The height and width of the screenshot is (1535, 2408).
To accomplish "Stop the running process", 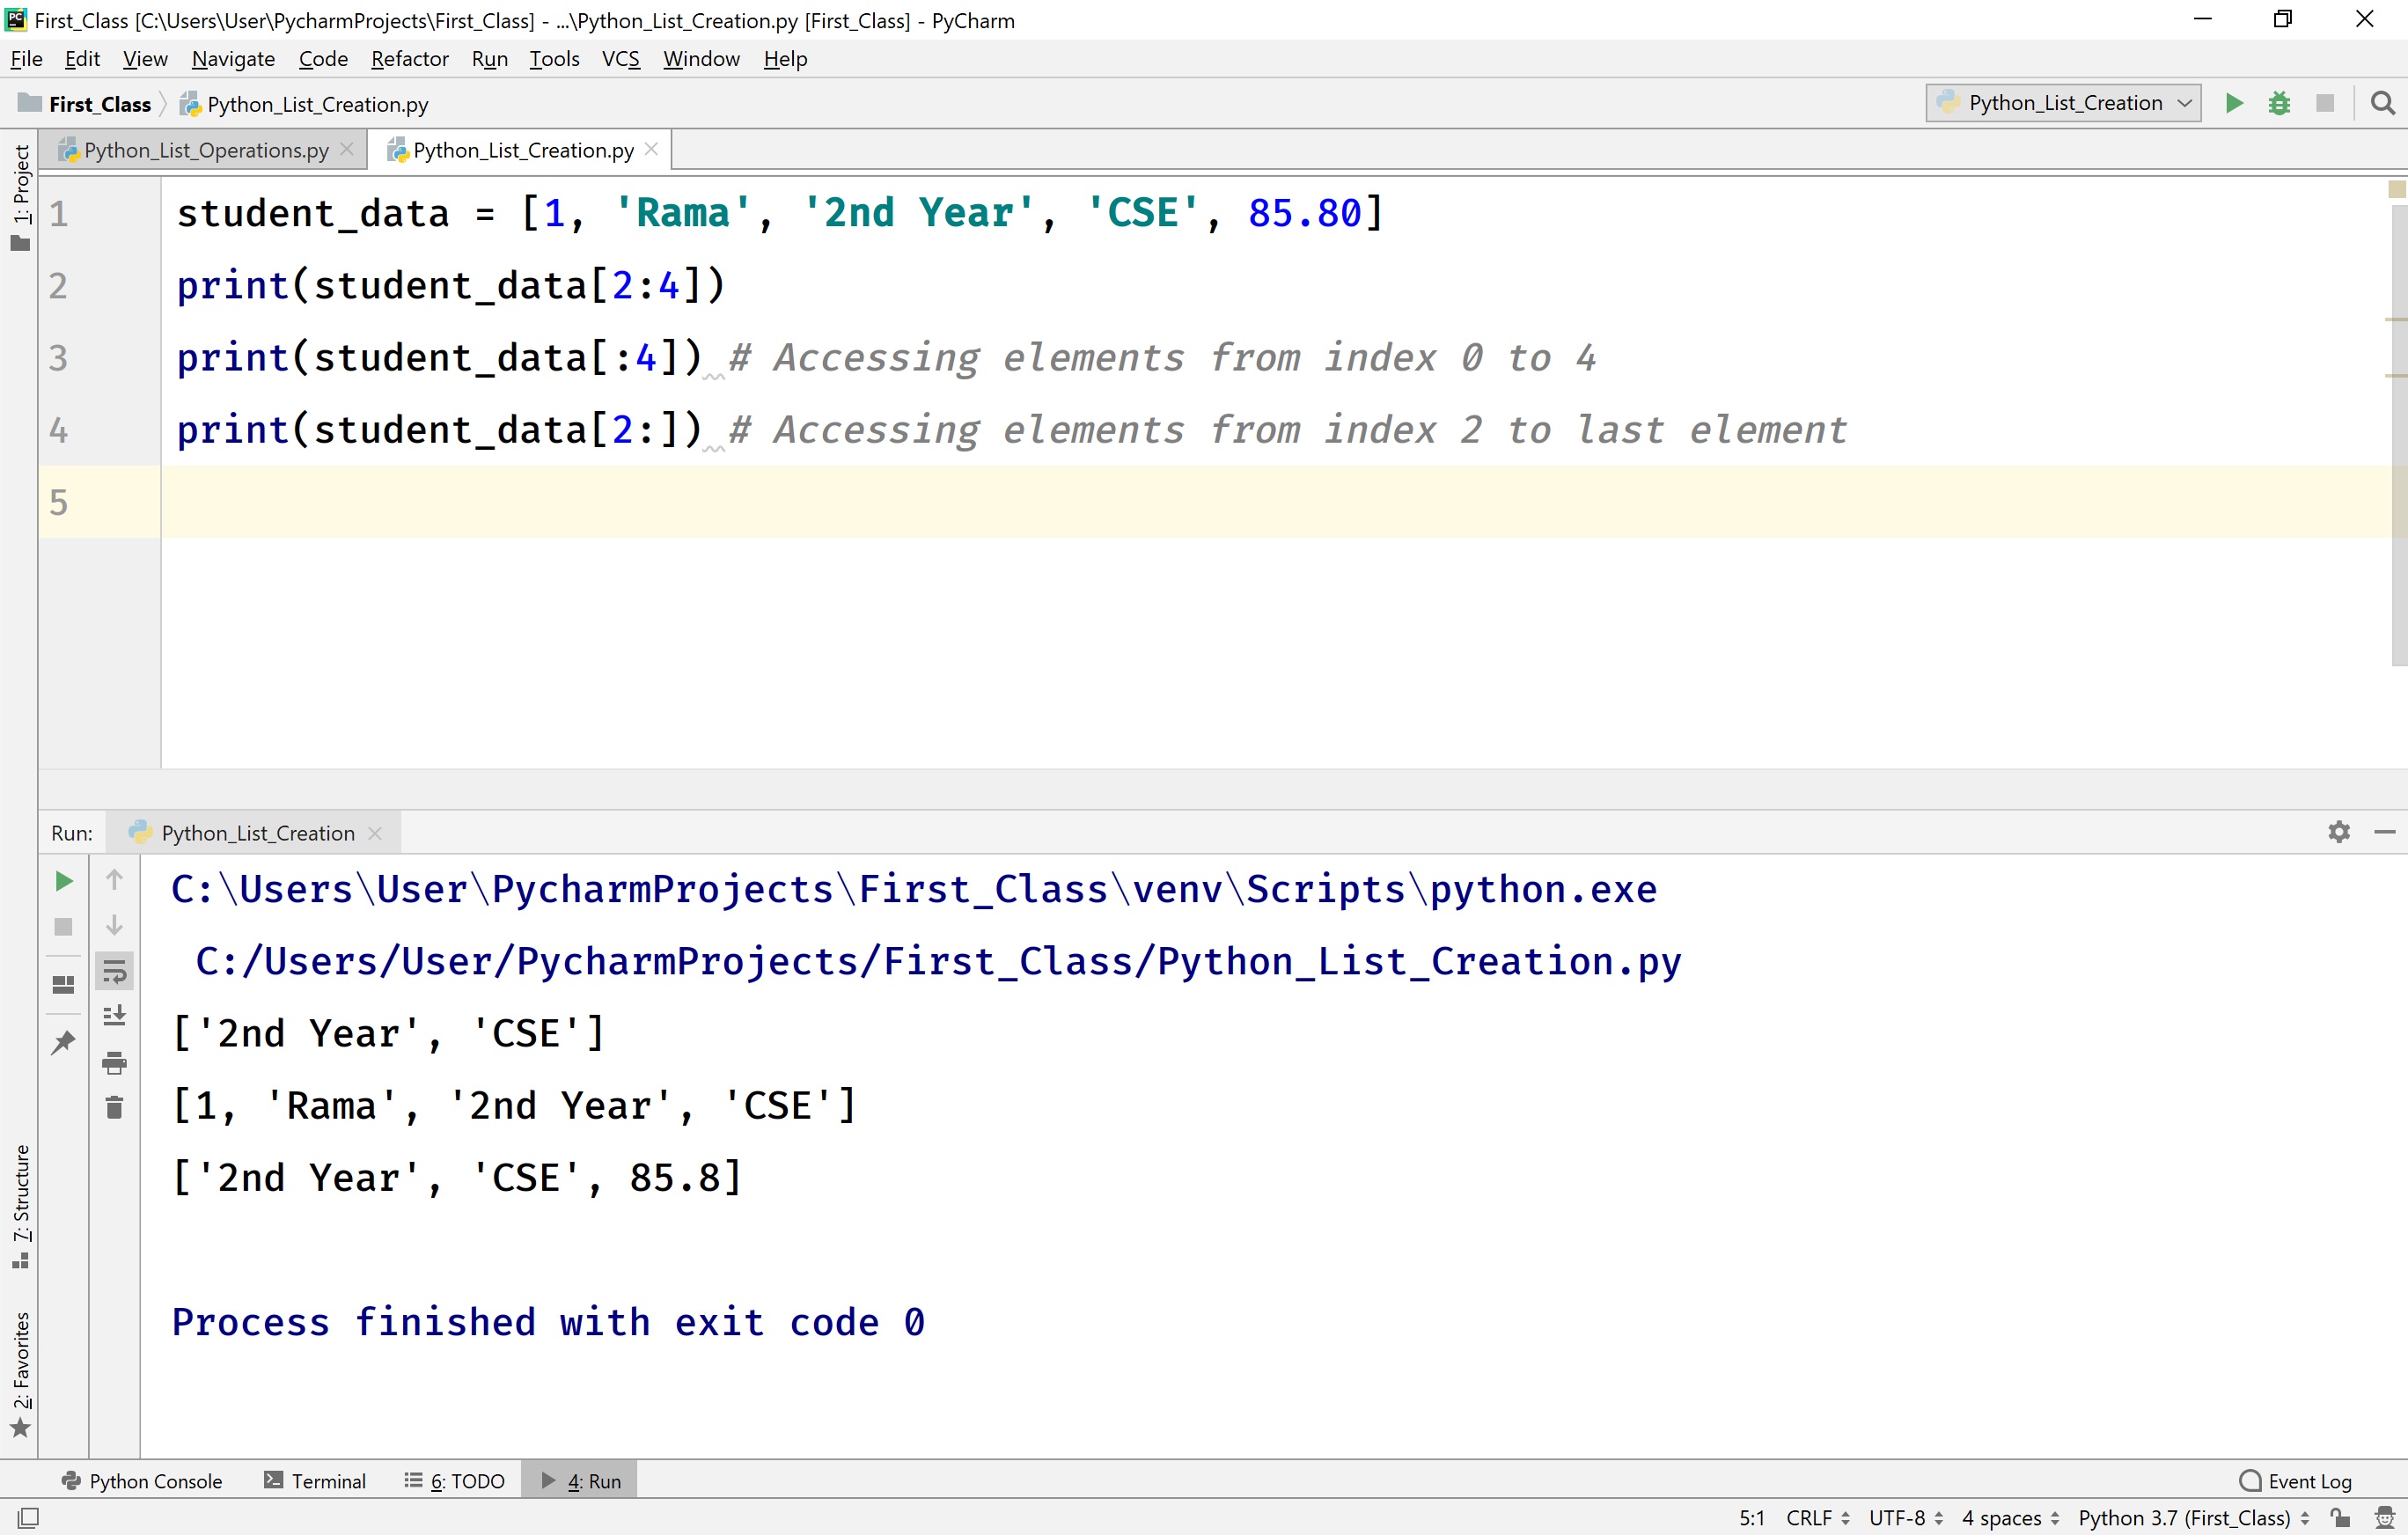I will pos(2325,103).
